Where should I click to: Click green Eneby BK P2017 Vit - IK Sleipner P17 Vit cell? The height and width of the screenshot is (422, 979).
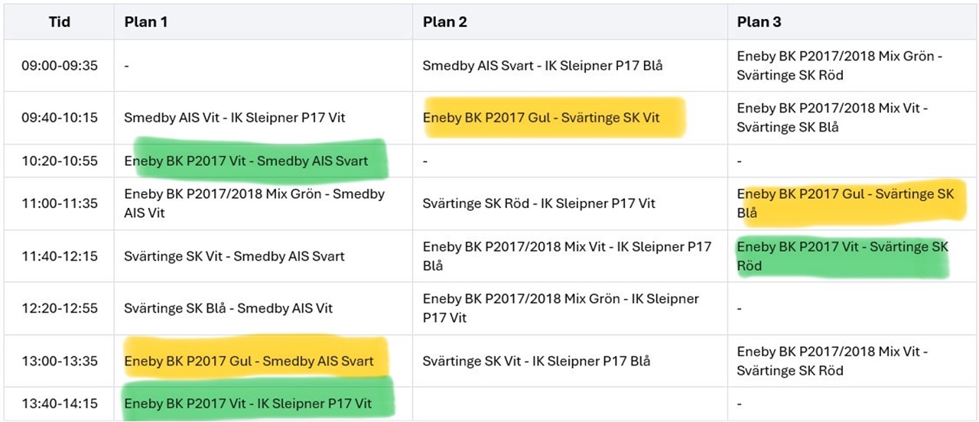[x=248, y=404]
